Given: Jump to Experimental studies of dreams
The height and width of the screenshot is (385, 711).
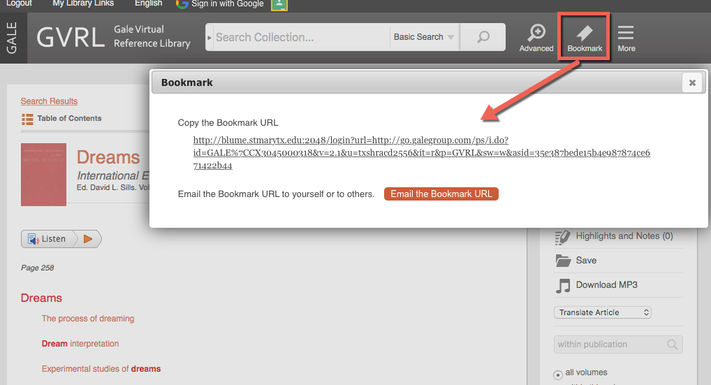Looking at the screenshot, I should pyautogui.click(x=101, y=369).
